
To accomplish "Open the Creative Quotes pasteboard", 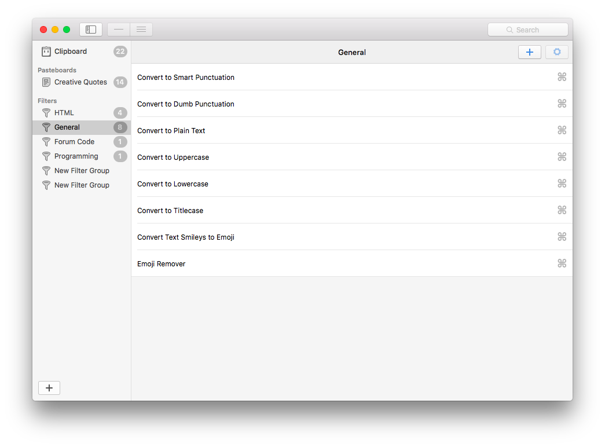I will (80, 82).
